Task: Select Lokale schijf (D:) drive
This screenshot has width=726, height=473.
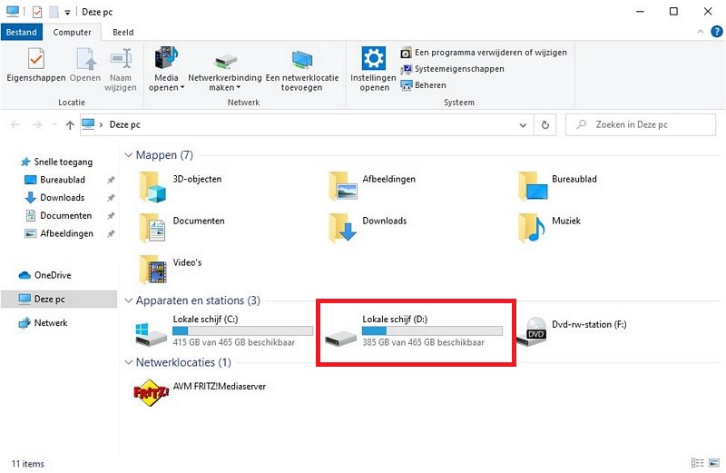Action: coord(414,330)
